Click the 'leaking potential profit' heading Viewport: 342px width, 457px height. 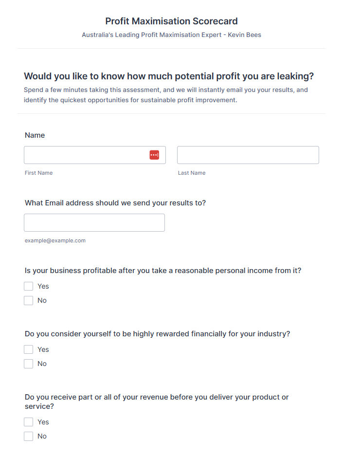168,76
